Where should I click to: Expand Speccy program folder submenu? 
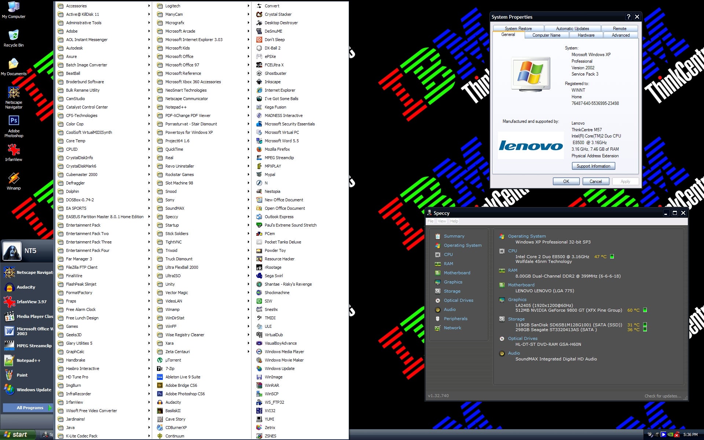pyautogui.click(x=203, y=217)
